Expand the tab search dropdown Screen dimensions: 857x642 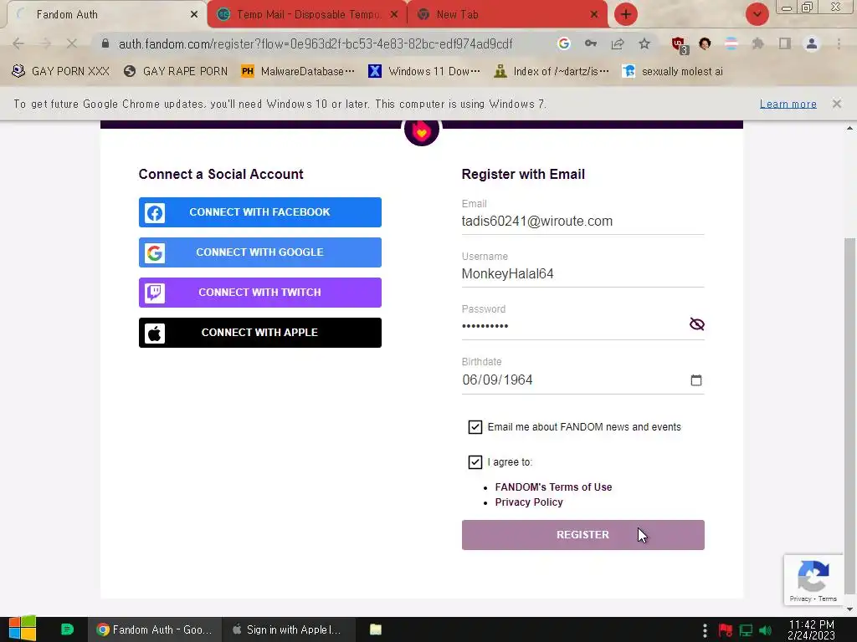click(757, 14)
